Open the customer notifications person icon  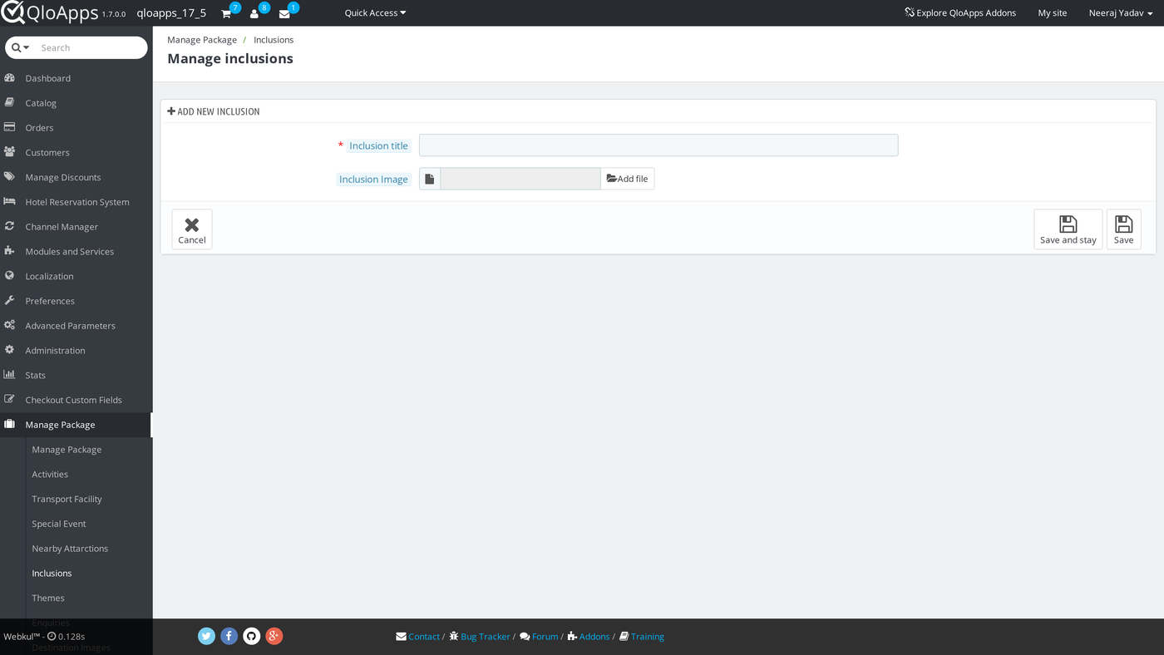pos(254,13)
